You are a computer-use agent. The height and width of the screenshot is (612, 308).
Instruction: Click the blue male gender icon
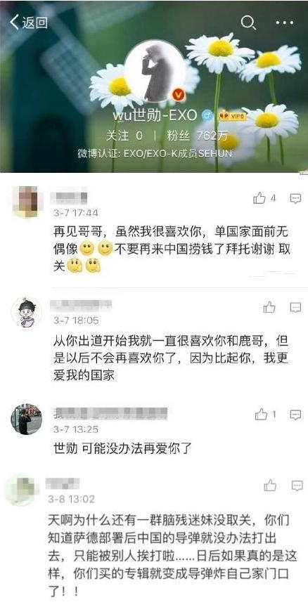click(207, 116)
